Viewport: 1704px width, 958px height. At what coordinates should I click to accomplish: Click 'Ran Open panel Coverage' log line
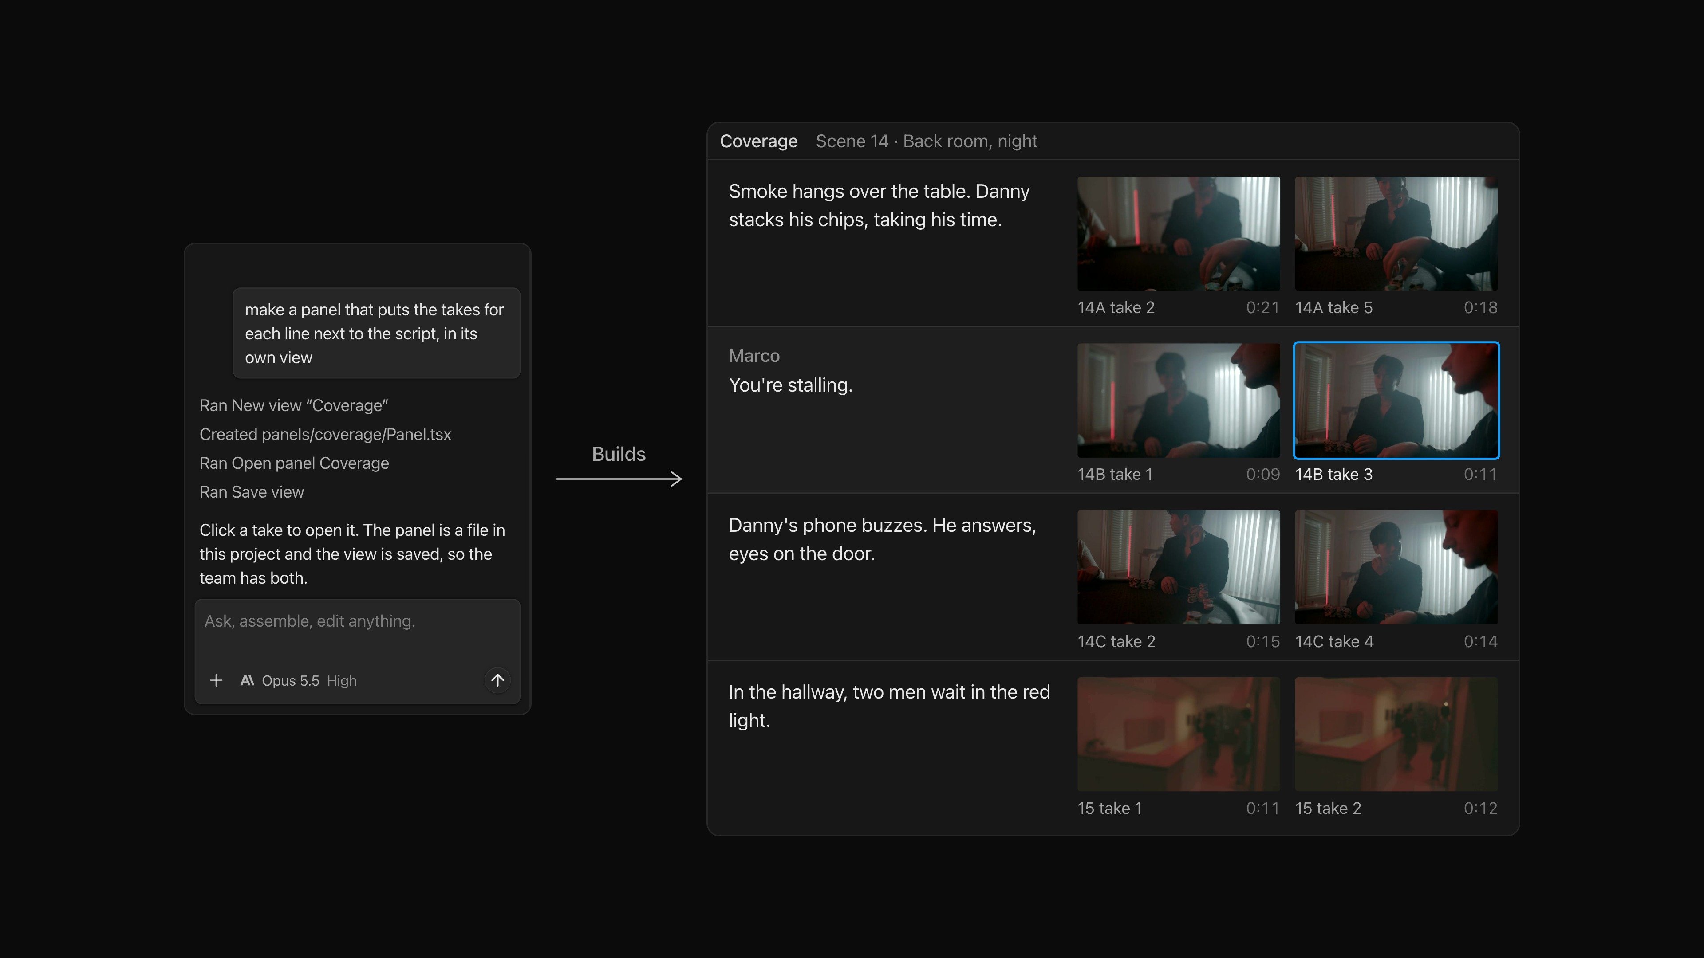[x=294, y=463]
